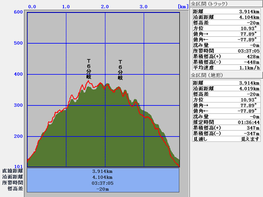Click the 推定時間 01:36:44 row
The width and height of the screenshot is (263, 197).
coord(226,122)
